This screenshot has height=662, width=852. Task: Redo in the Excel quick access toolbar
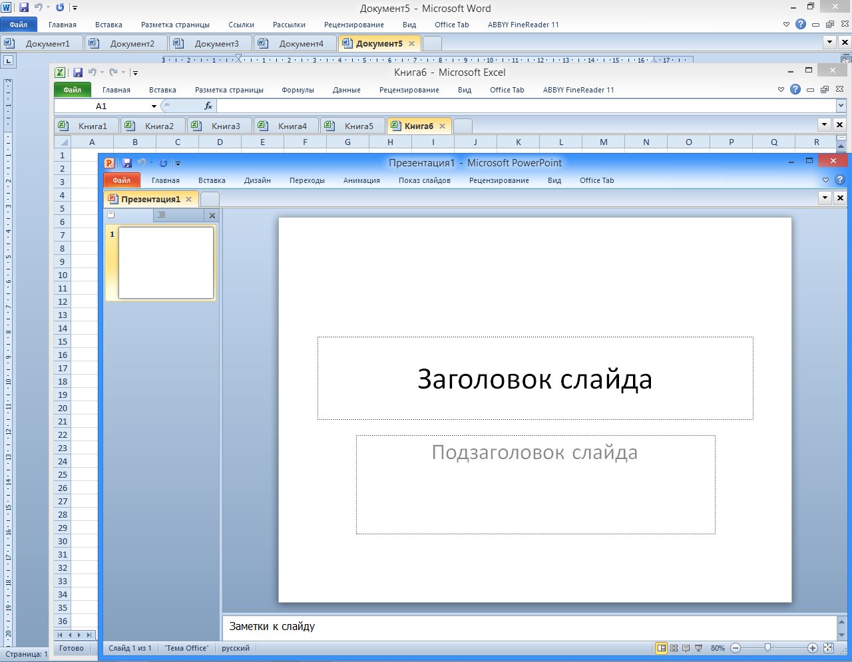coord(113,73)
